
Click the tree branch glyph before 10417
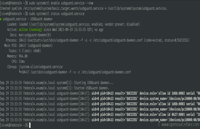click(x=21, y=72)
